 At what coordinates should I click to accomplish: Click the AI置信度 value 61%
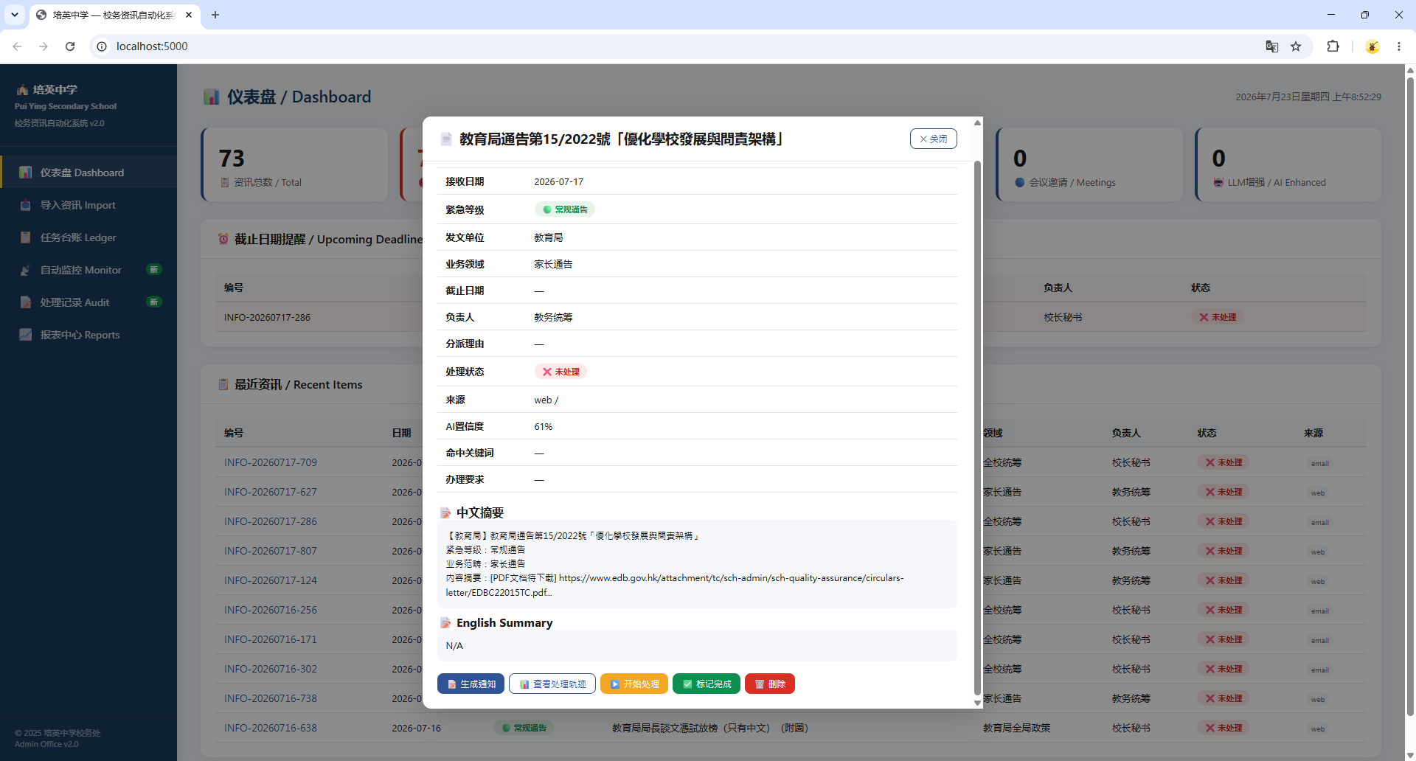544,426
